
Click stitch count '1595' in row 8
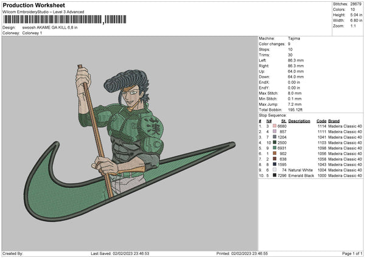click(282, 165)
